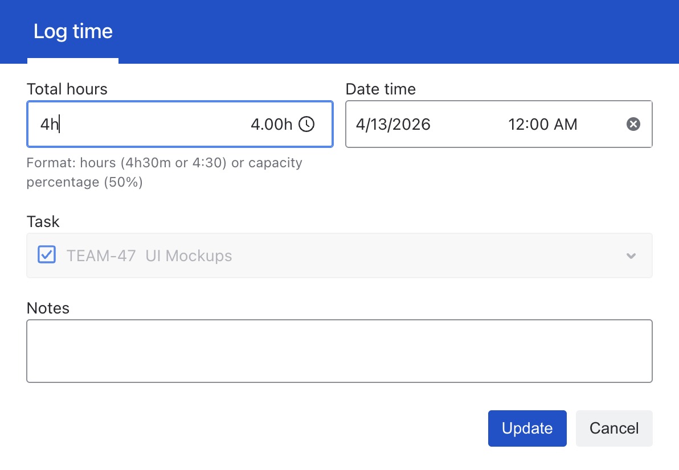Click the Date time label
Screen dimensions: 679x470
coord(381,89)
